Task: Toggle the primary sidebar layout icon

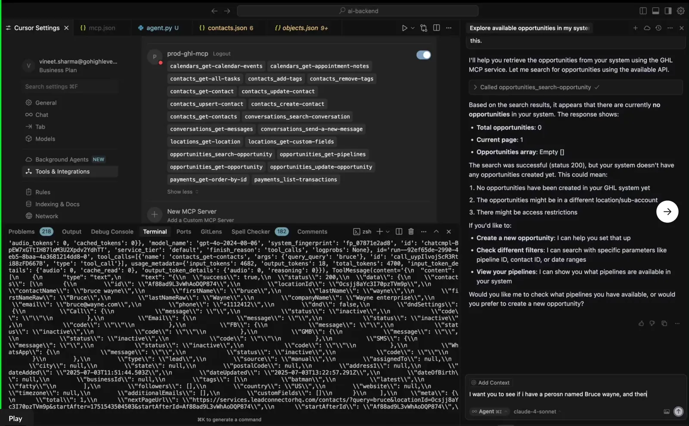Action: click(x=643, y=11)
